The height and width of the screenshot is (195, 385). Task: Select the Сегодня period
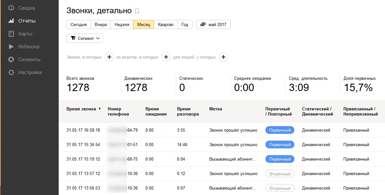tap(79, 24)
